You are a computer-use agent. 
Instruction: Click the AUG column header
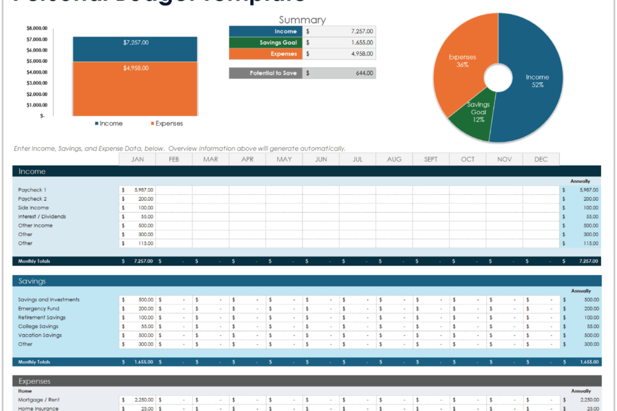(394, 159)
